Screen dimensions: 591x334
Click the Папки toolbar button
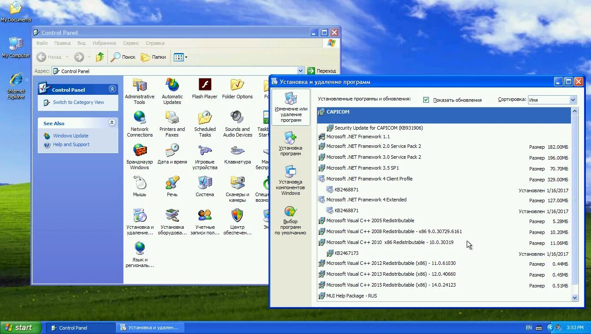(153, 57)
